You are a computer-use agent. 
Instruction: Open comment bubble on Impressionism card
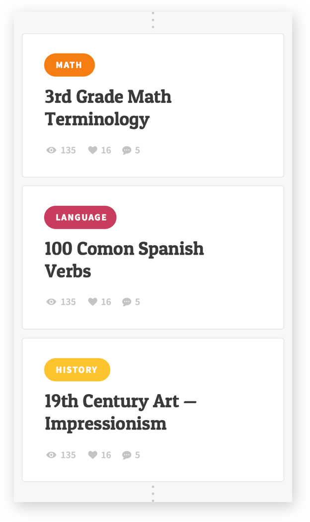(x=127, y=455)
